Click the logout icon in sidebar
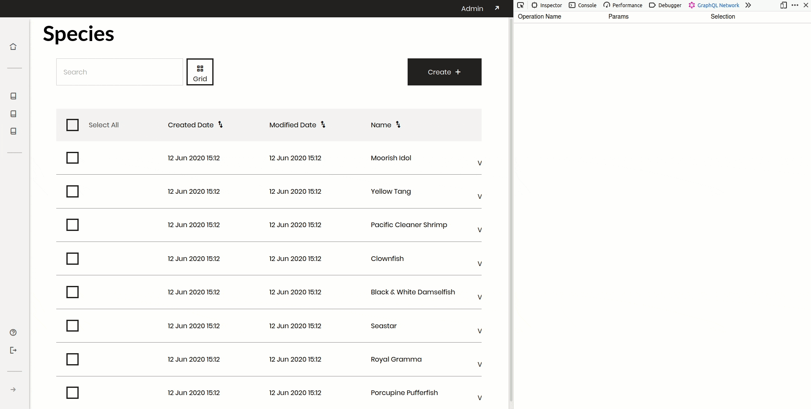 click(x=13, y=350)
